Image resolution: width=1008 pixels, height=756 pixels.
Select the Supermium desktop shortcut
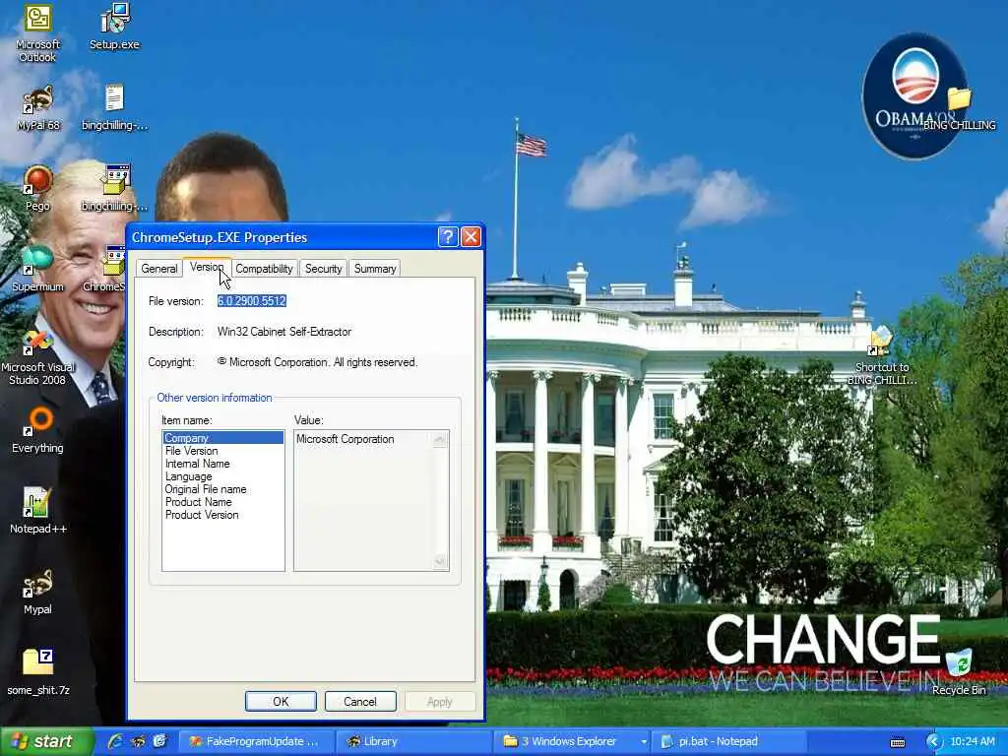pyautogui.click(x=38, y=270)
